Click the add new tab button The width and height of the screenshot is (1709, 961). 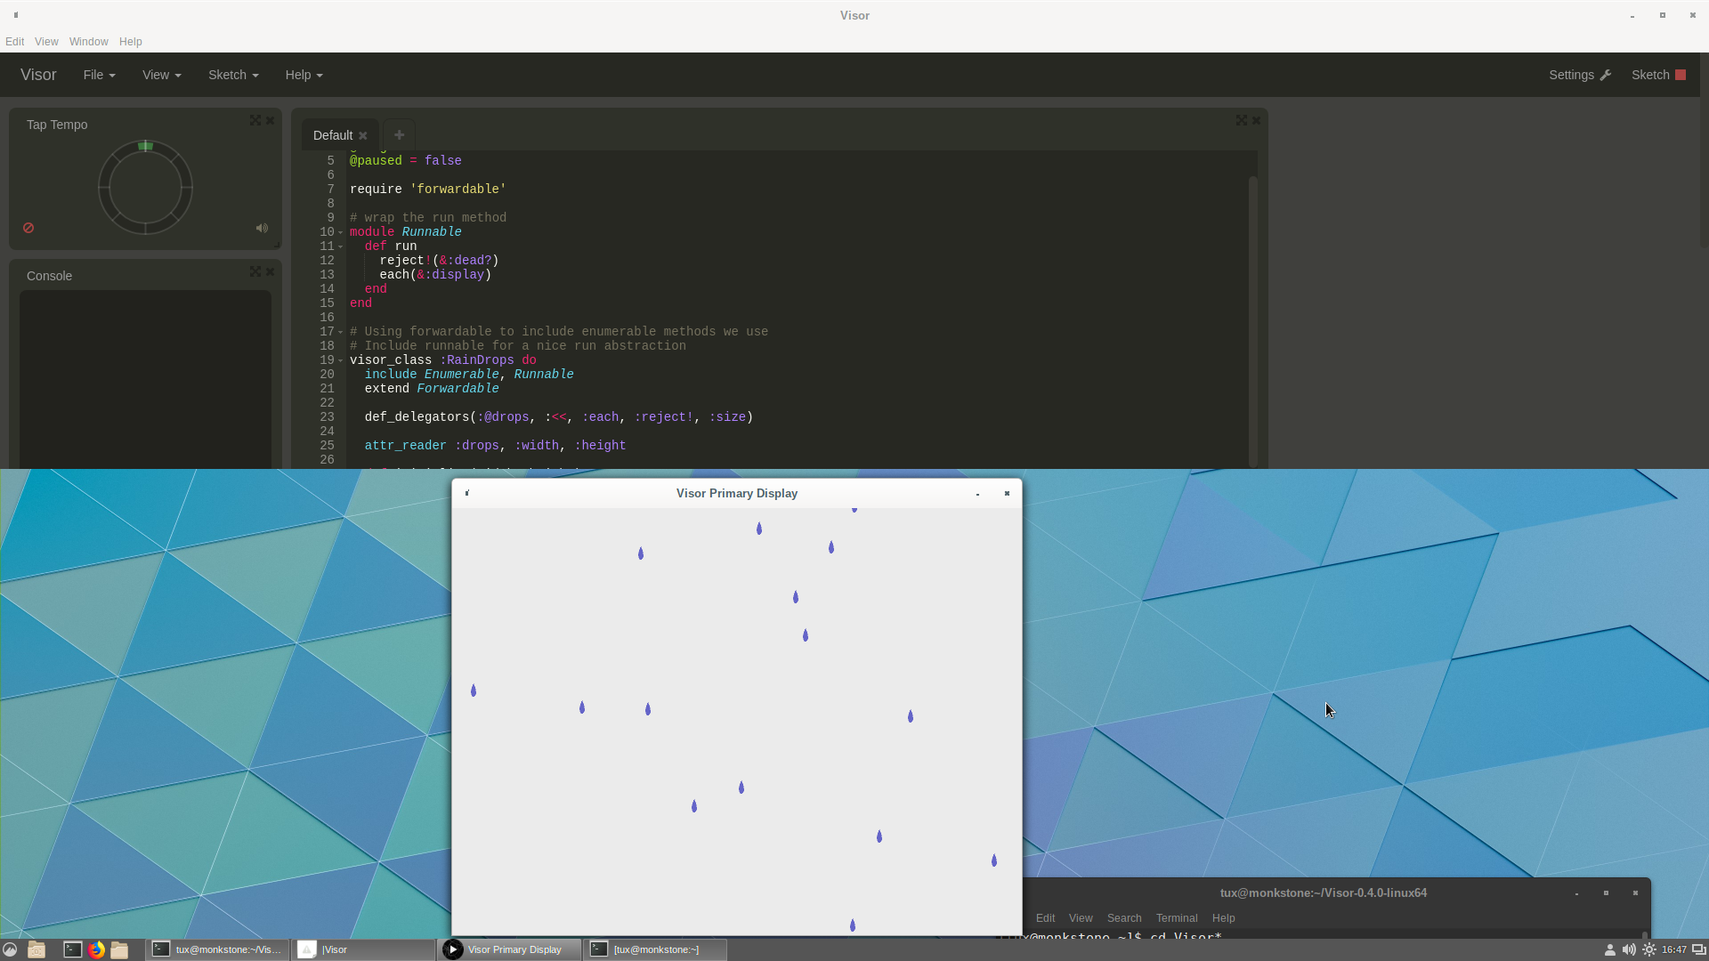click(x=399, y=135)
